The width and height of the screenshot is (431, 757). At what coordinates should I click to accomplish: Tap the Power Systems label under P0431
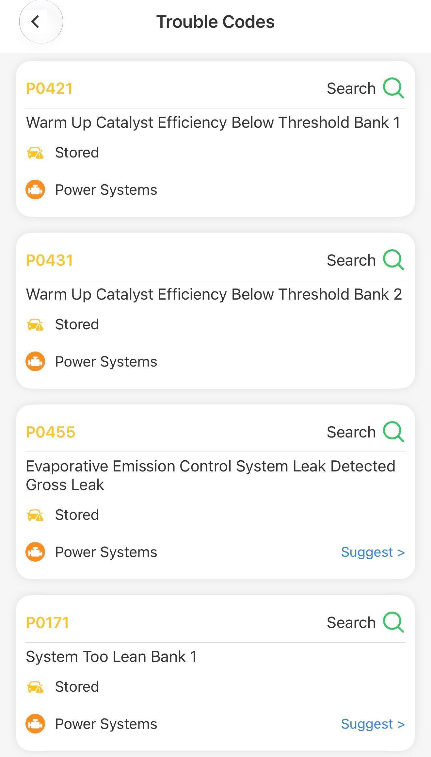[x=106, y=362]
